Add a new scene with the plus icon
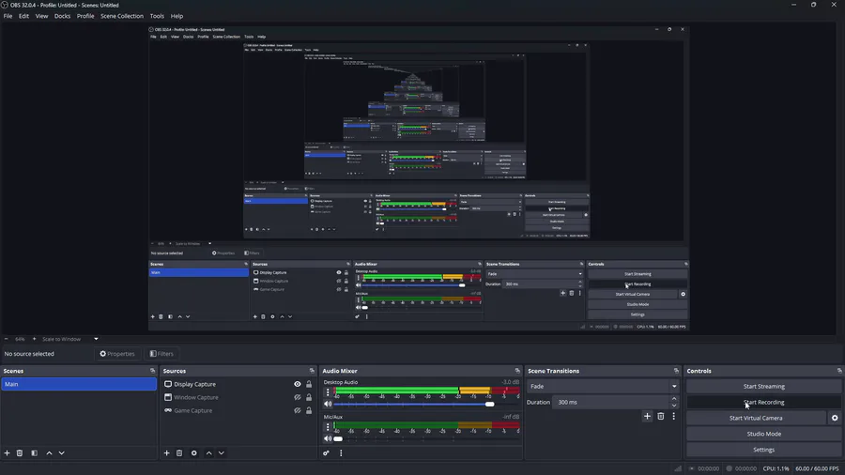Image resolution: width=845 pixels, height=475 pixels. point(7,452)
